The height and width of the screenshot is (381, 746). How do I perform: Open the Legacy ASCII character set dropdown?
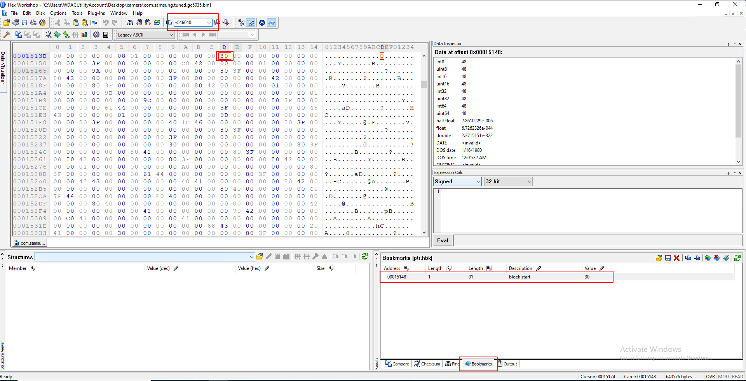[x=171, y=35]
